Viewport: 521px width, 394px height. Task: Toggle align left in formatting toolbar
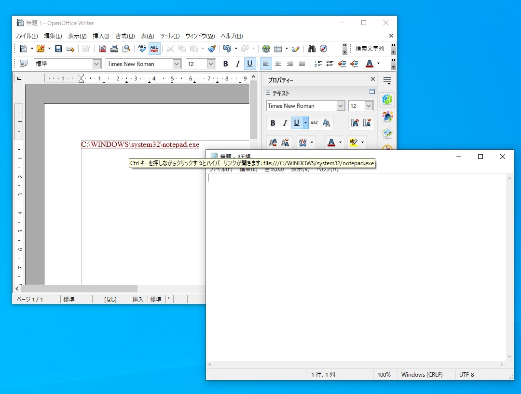[x=265, y=64]
